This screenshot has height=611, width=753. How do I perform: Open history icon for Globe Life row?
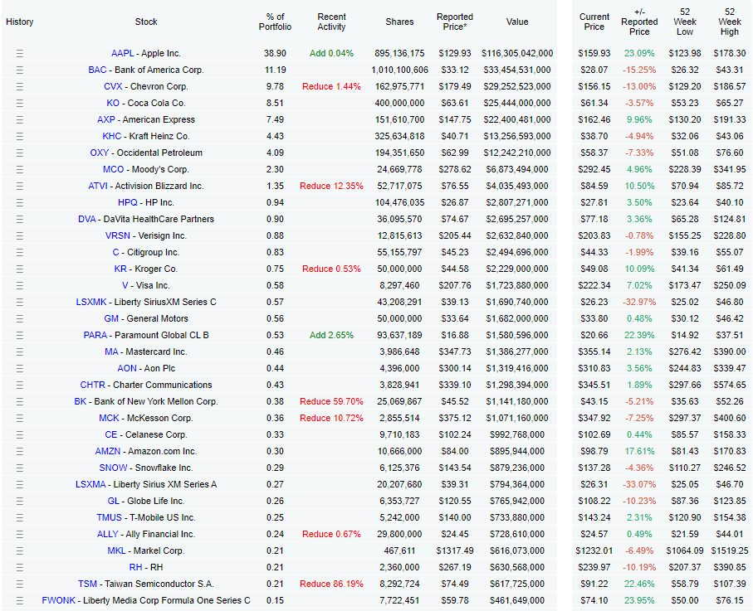pos(20,502)
